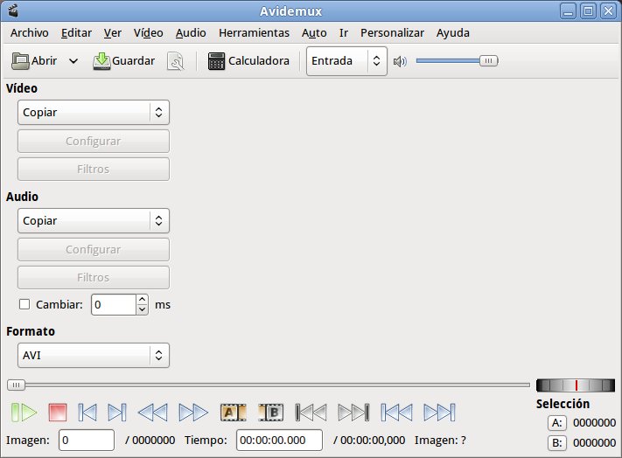The image size is (622, 458).
Task: Open the Ir menu
Action: click(344, 33)
